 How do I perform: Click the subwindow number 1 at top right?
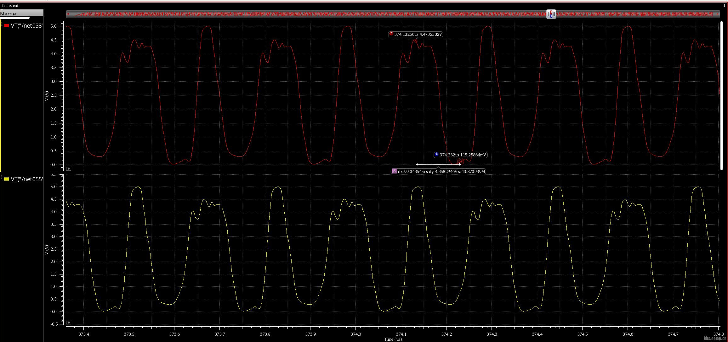[724, 5]
